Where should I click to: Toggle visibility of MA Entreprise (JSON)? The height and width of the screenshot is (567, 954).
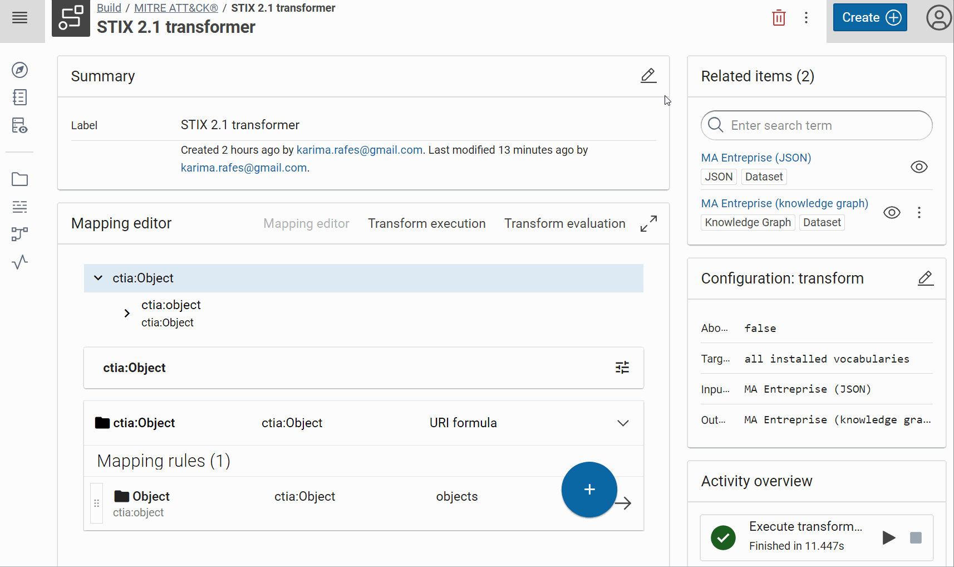[918, 167]
